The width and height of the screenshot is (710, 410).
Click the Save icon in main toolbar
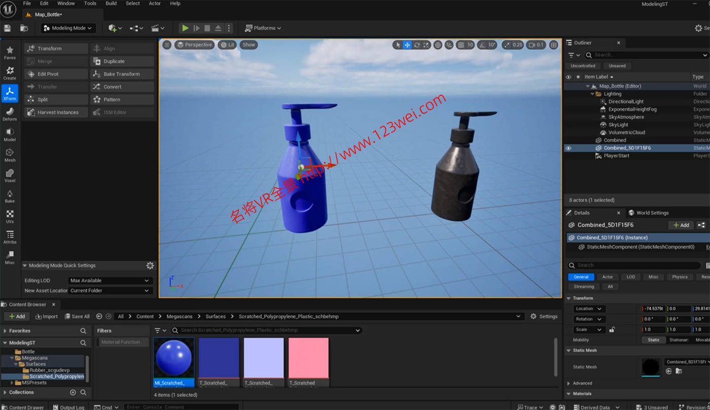pyautogui.click(x=8, y=28)
